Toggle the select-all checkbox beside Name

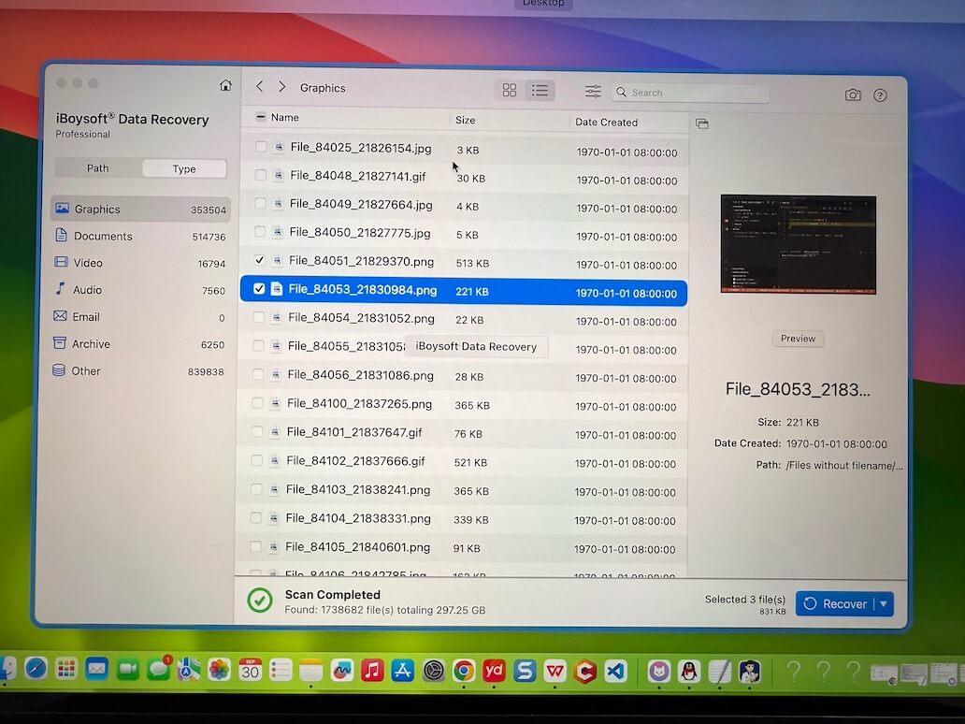(x=261, y=117)
